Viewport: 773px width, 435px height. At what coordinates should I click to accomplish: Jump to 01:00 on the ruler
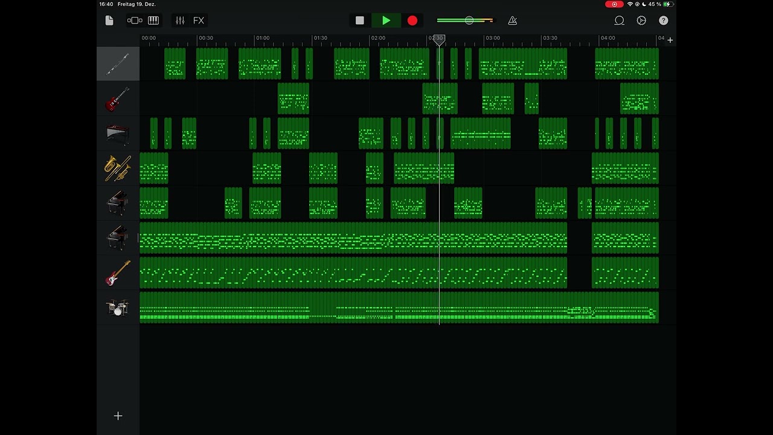click(263, 38)
